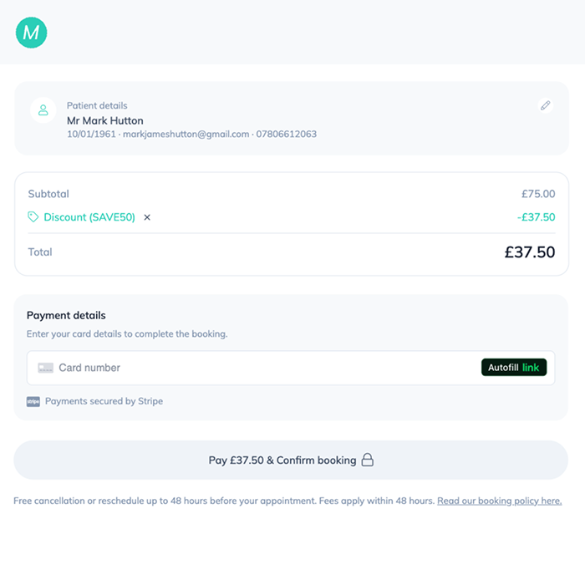Image resolution: width=585 pixels, height=585 pixels.
Task: Click the -£37.50 discount amount
Action: click(536, 217)
